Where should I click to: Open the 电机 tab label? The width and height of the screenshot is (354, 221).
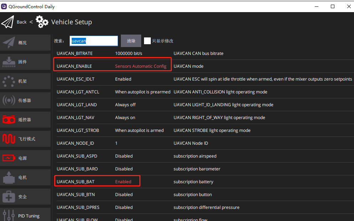(22, 178)
